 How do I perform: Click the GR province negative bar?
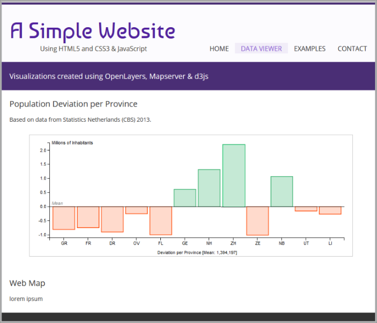[x=64, y=218]
